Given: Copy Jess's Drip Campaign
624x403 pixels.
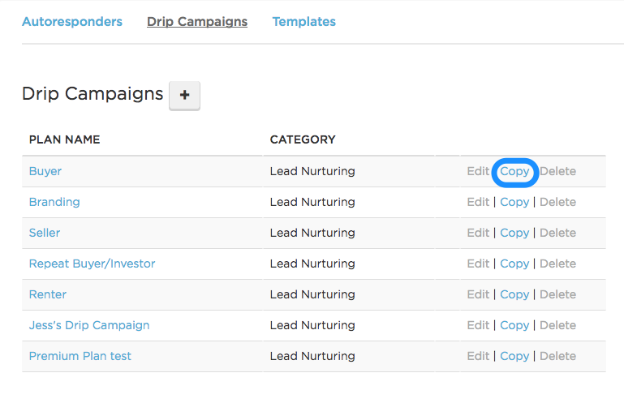Looking at the screenshot, I should (x=514, y=325).
